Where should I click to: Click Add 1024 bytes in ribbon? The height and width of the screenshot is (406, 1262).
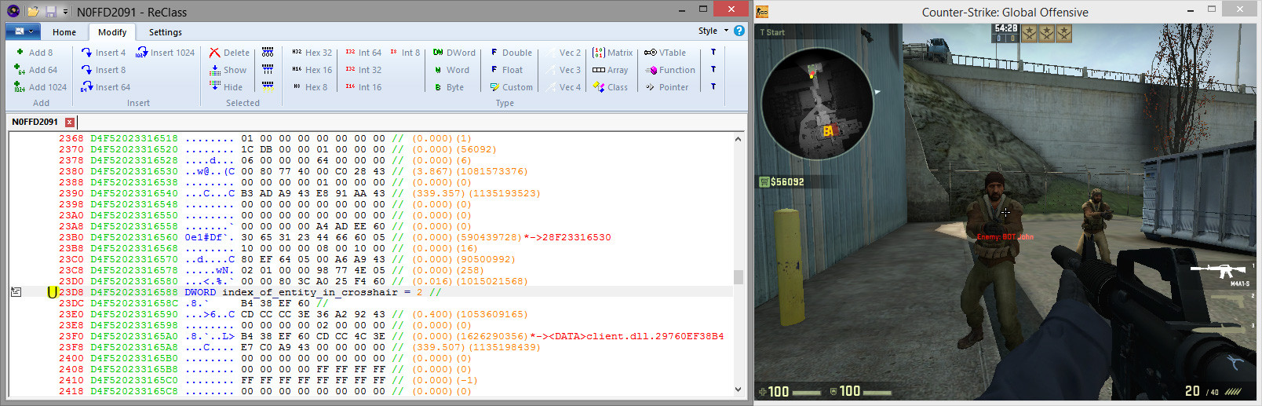point(41,87)
